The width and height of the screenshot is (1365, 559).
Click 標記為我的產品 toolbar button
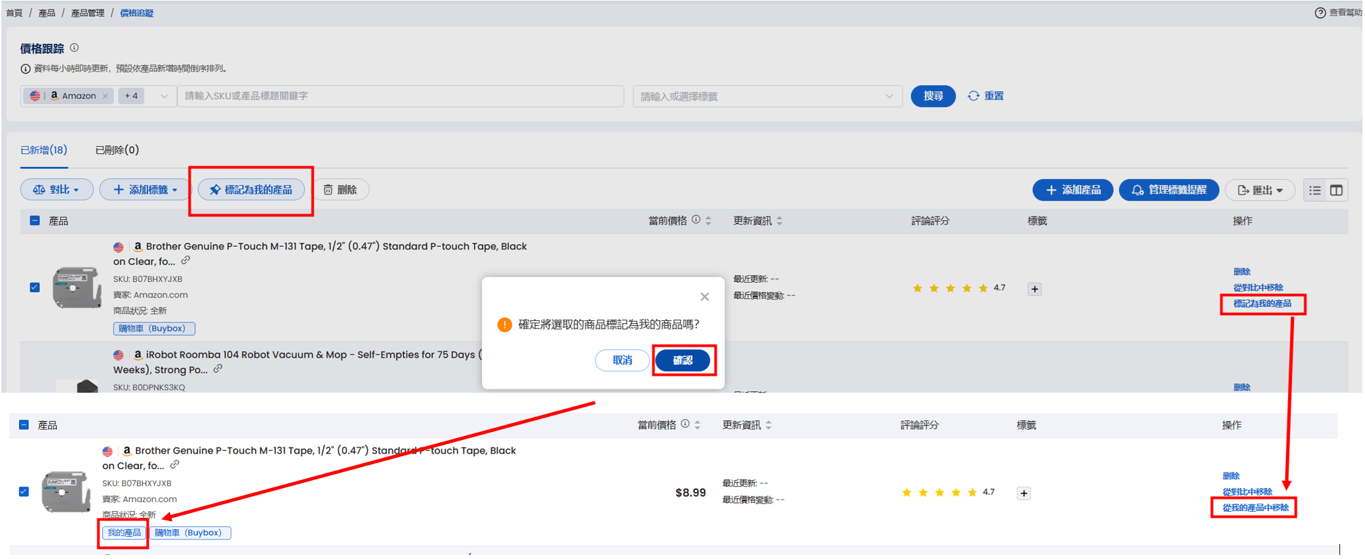251,190
